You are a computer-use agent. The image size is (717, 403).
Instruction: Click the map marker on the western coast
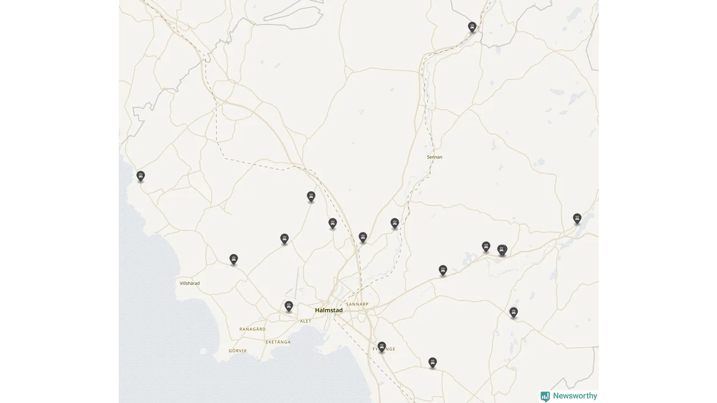(141, 176)
